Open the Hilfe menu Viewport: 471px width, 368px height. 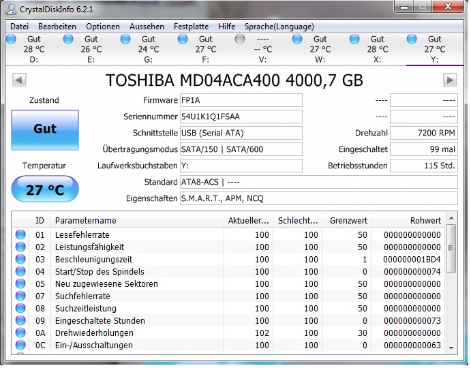coord(226,27)
